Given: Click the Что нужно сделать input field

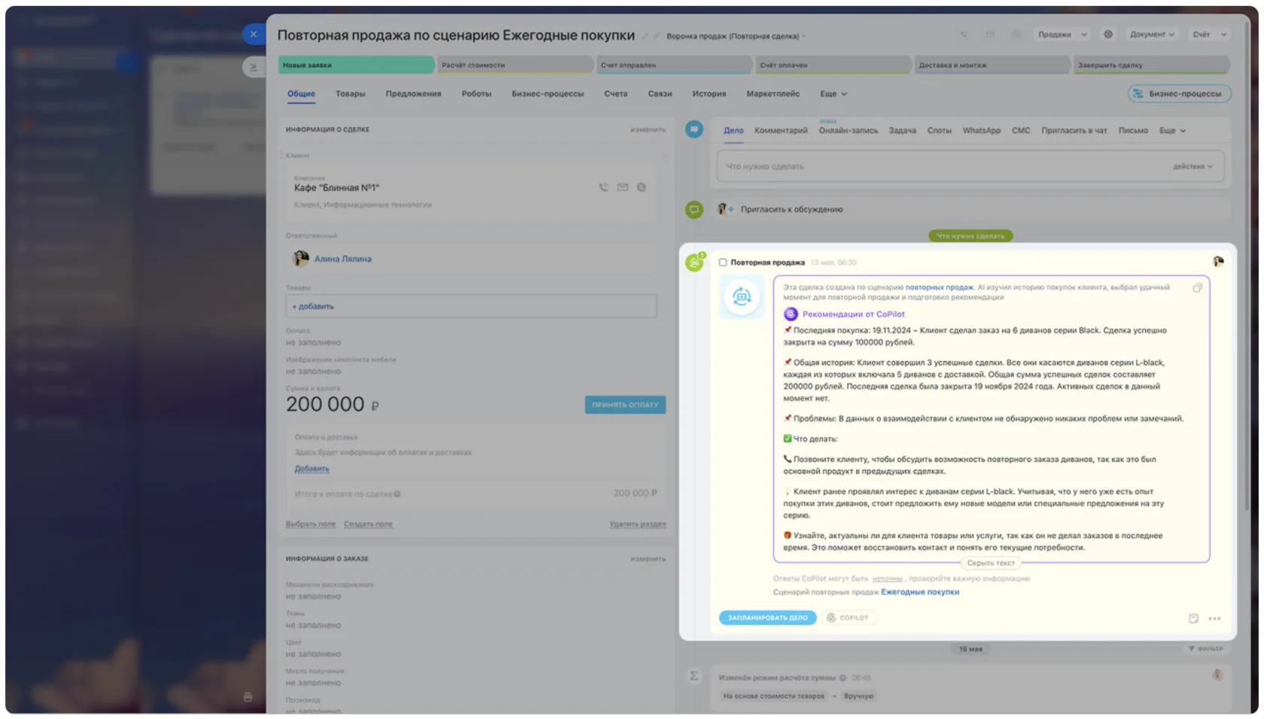Looking at the screenshot, I should pyautogui.click(x=970, y=167).
